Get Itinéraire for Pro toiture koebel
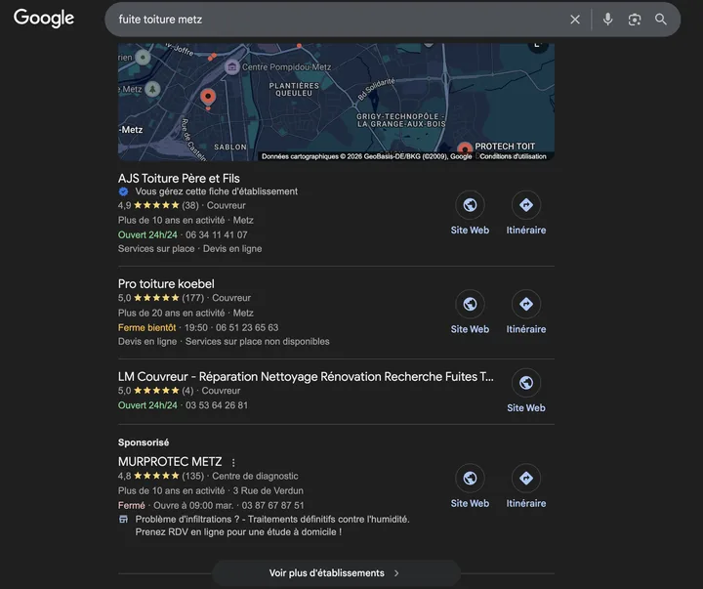The image size is (703, 589). click(526, 304)
